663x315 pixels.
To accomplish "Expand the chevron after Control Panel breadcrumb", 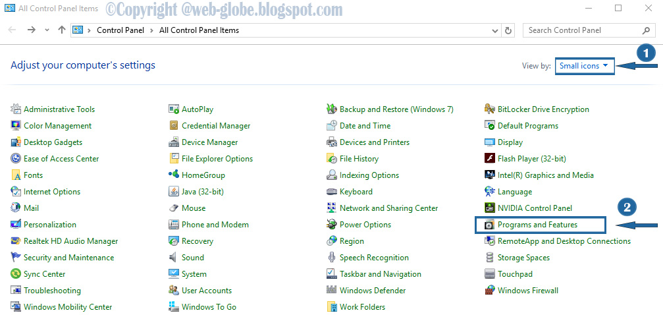I will pyautogui.click(x=152, y=30).
